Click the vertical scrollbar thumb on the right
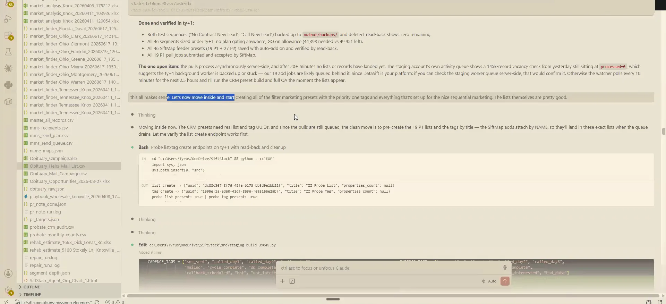The width and height of the screenshot is (666, 304). pos(664,131)
